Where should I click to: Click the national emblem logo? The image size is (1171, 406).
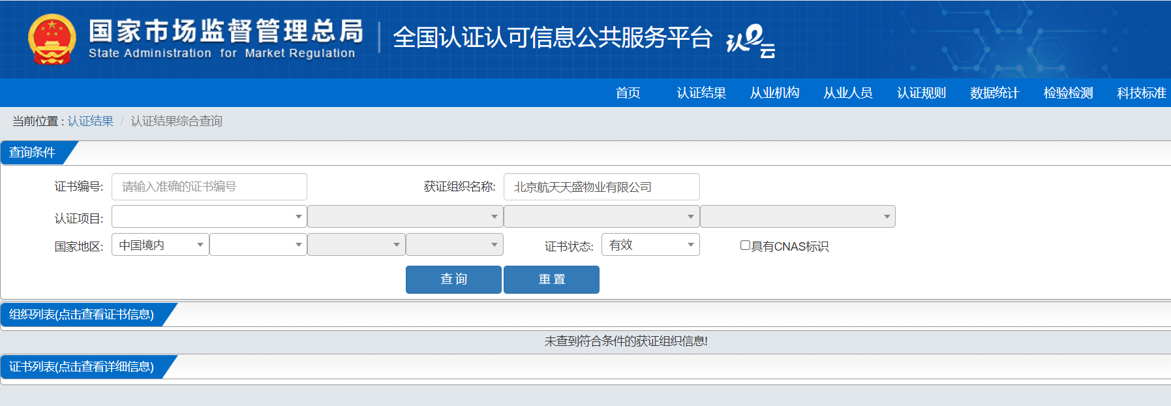pyautogui.click(x=52, y=39)
